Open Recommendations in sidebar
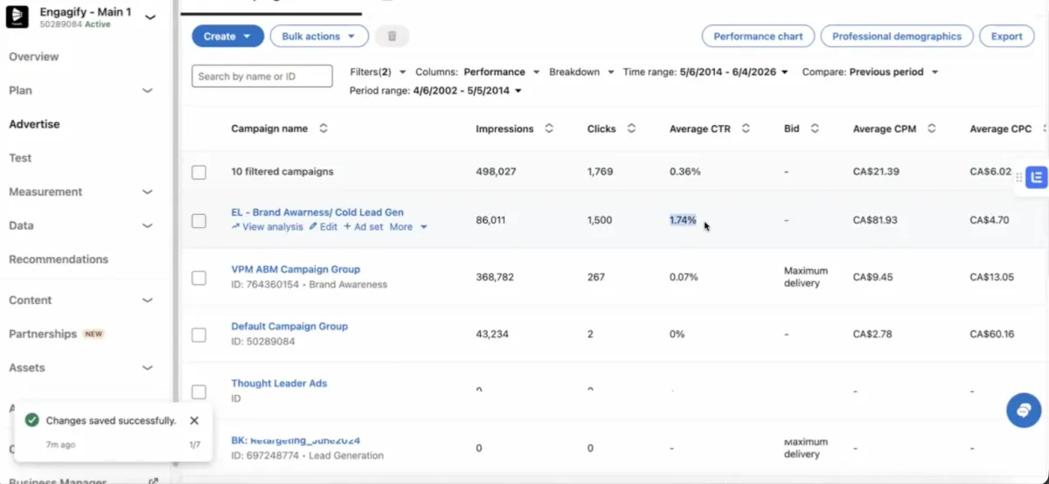The height and width of the screenshot is (484, 1049). tap(59, 259)
